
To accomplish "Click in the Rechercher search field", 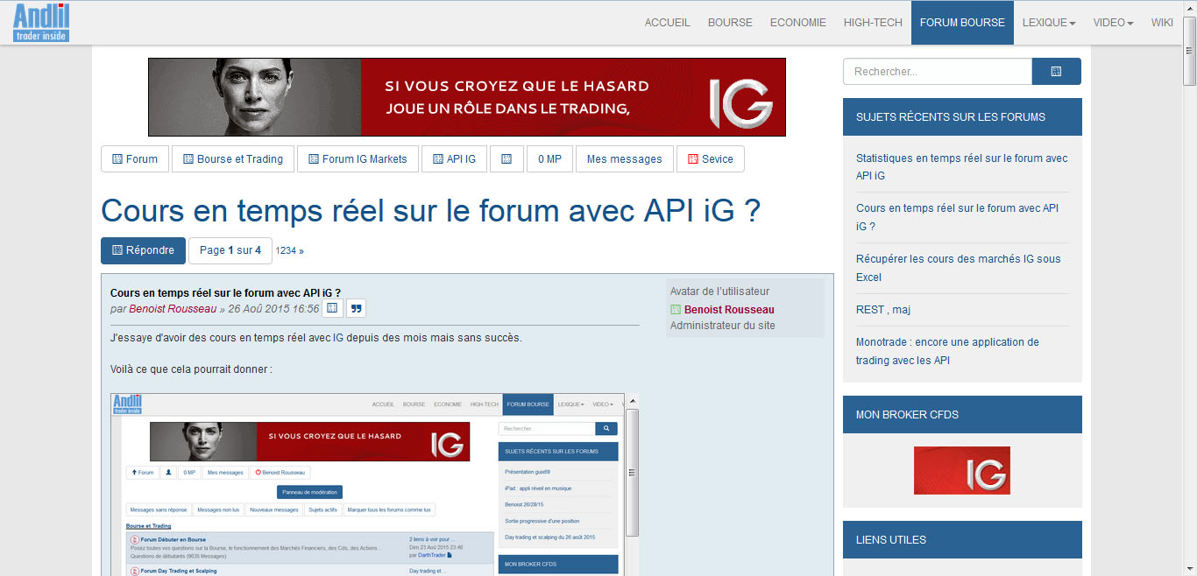I will (x=938, y=72).
